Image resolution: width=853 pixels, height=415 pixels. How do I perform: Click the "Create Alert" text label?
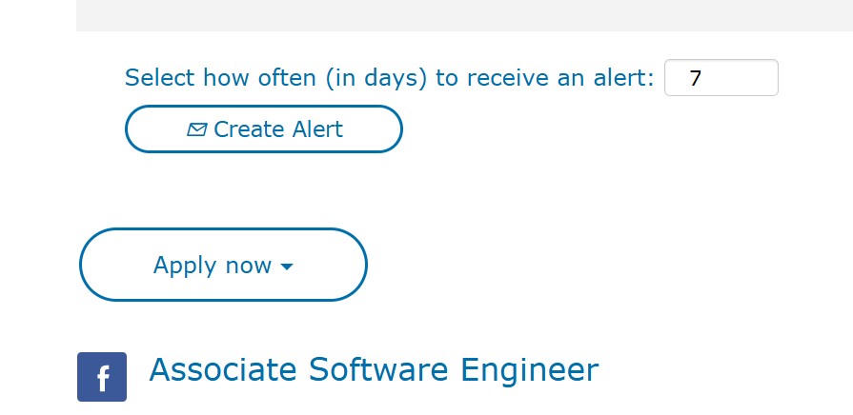278,129
